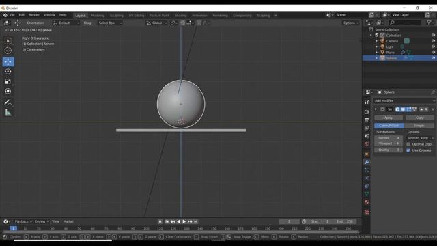Open the Scene properties tab

(x=367, y=136)
